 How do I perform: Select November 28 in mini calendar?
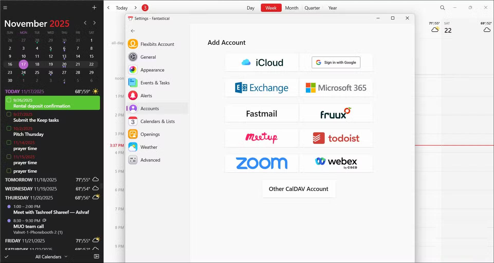tap(78, 73)
